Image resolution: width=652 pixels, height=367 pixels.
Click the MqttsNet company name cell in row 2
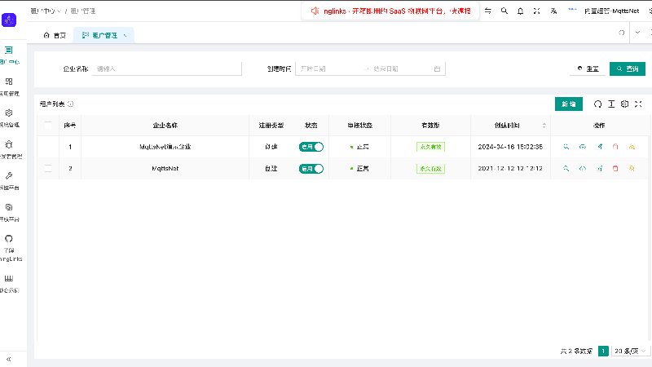[x=165, y=169]
